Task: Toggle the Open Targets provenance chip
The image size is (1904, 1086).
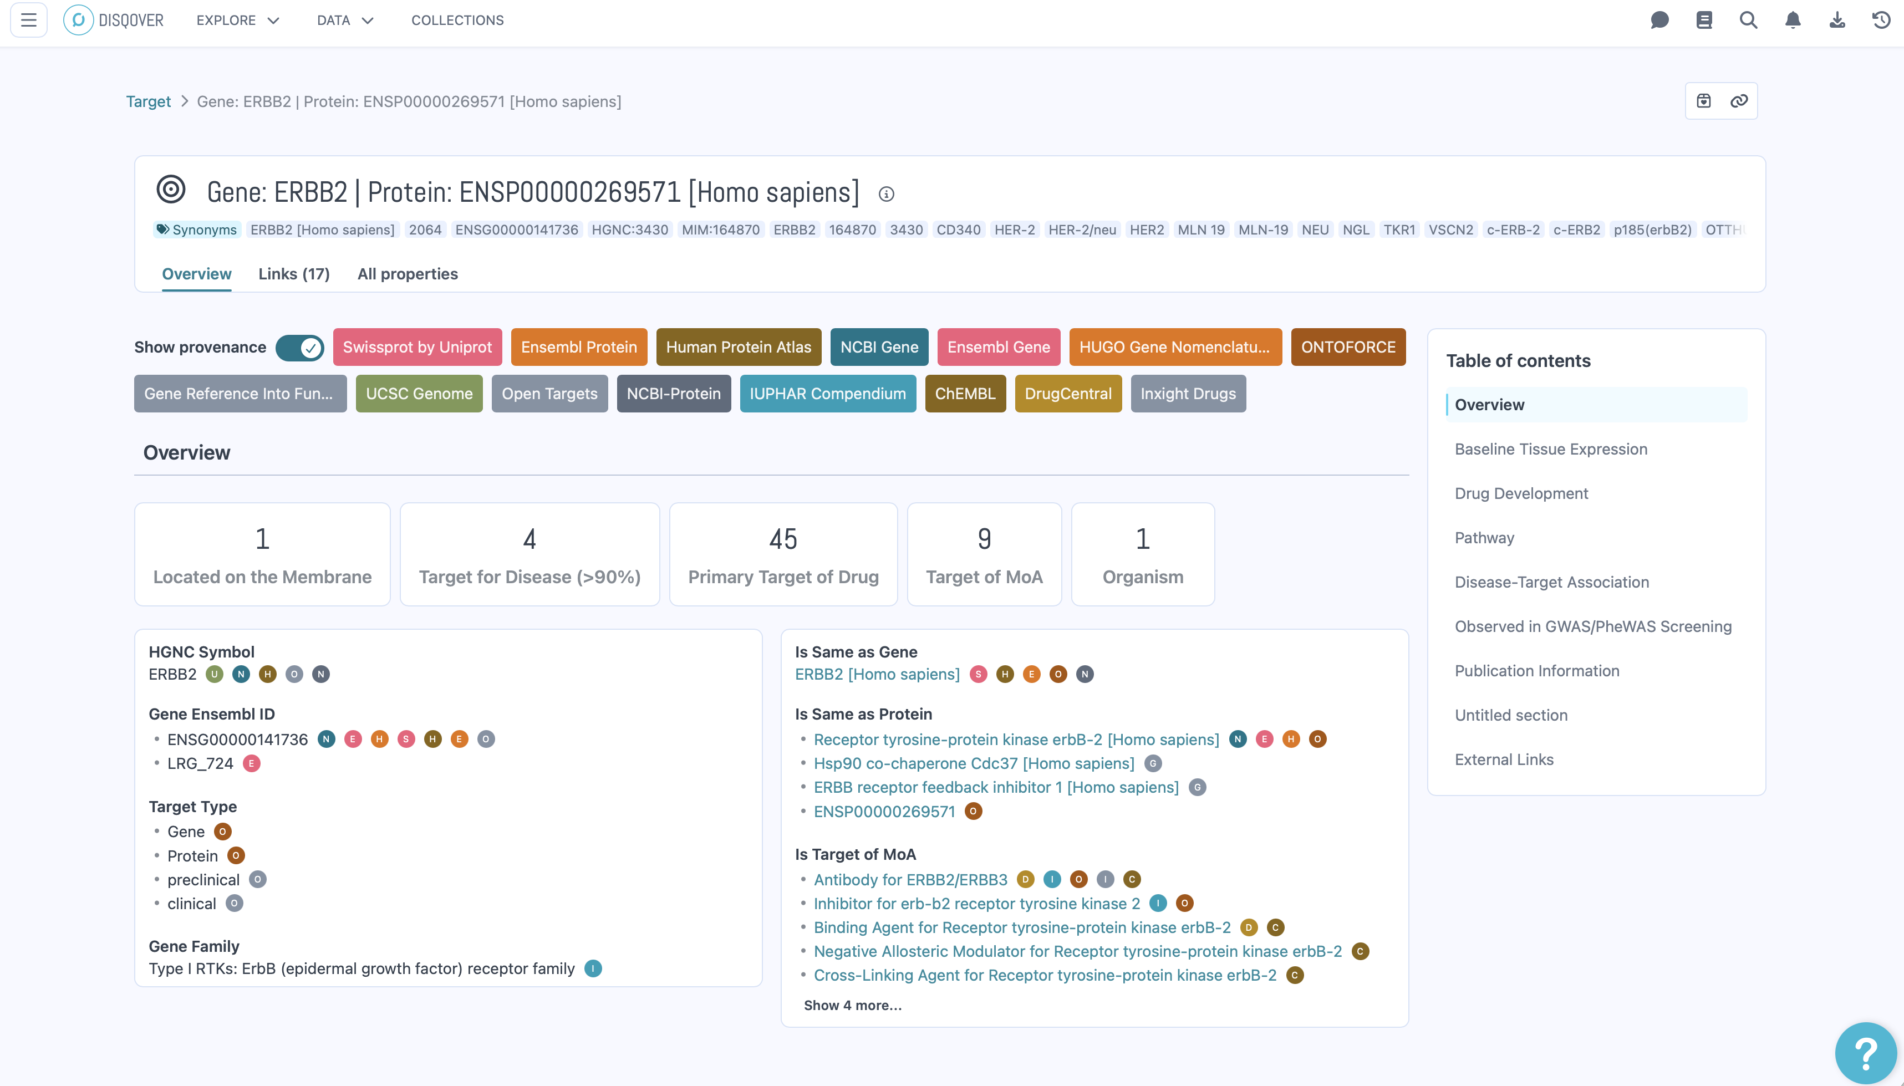Action: [549, 394]
